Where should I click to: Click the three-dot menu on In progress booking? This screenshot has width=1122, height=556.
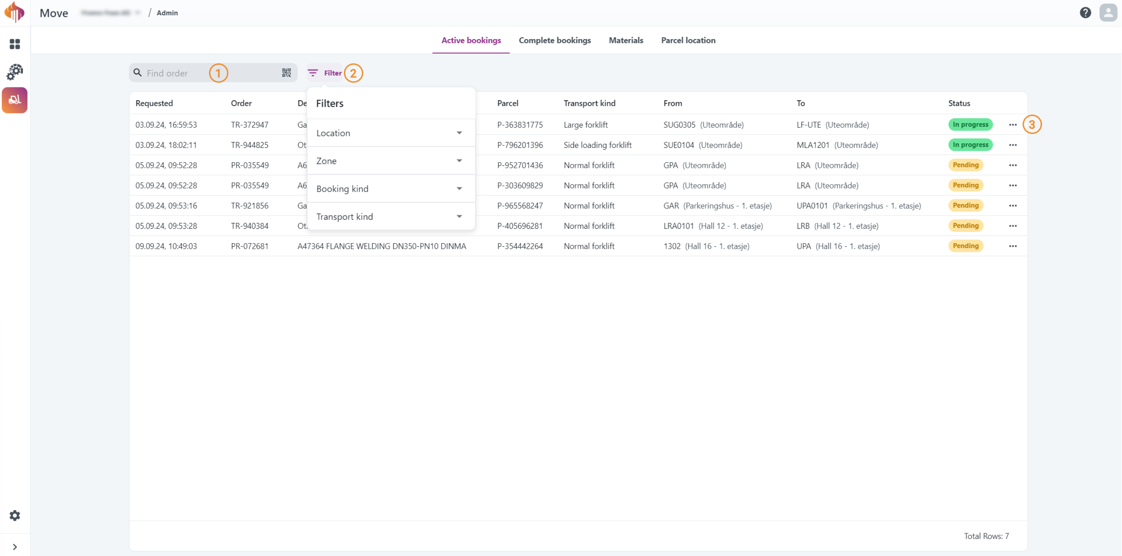pyautogui.click(x=1013, y=124)
